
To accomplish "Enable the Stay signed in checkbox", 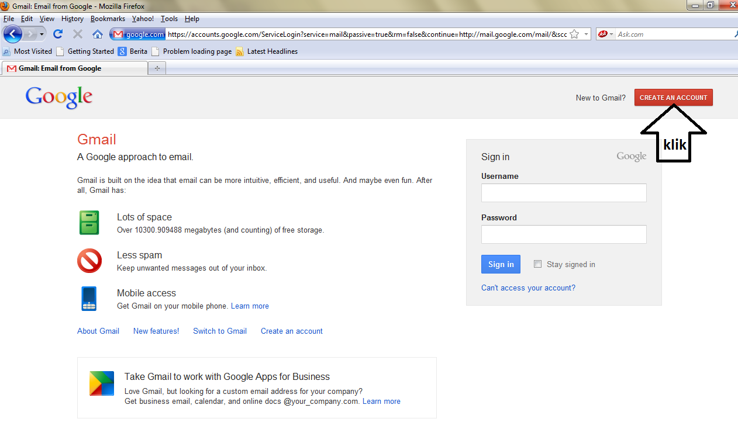I will tap(538, 264).
